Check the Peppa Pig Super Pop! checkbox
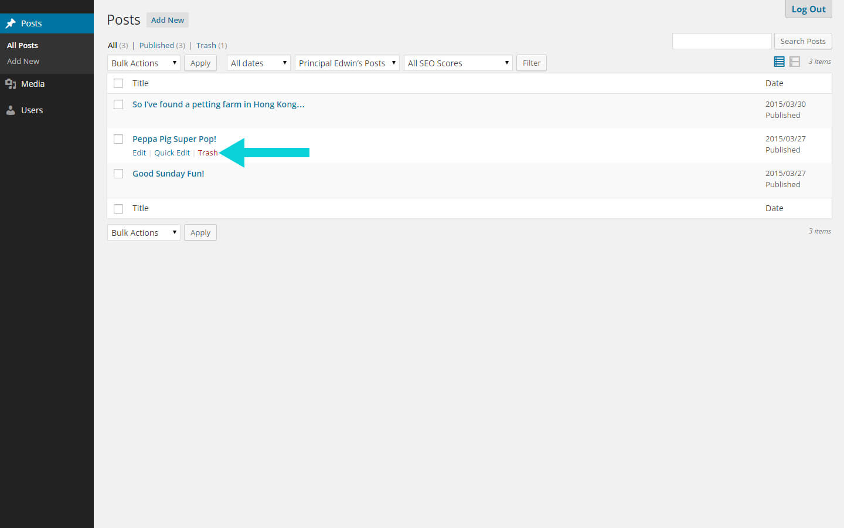Viewport: 844px width, 528px height. click(118, 139)
